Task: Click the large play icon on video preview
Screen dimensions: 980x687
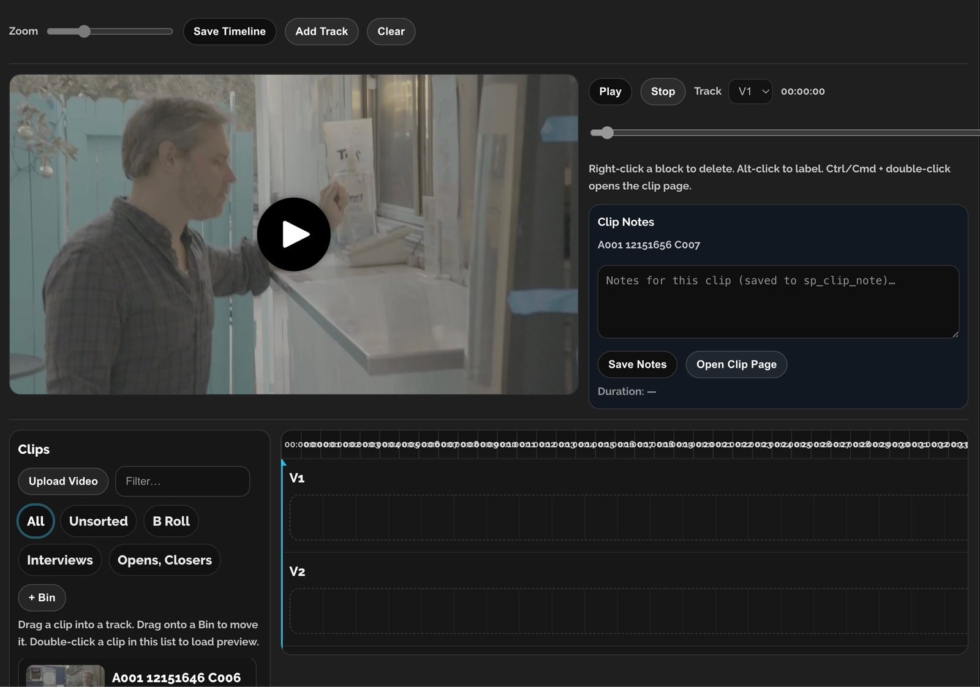Action: (293, 235)
